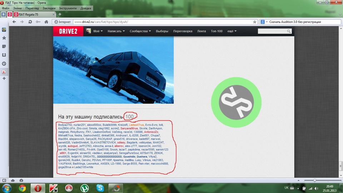Switch to the VK pinned tab

point(4,14)
